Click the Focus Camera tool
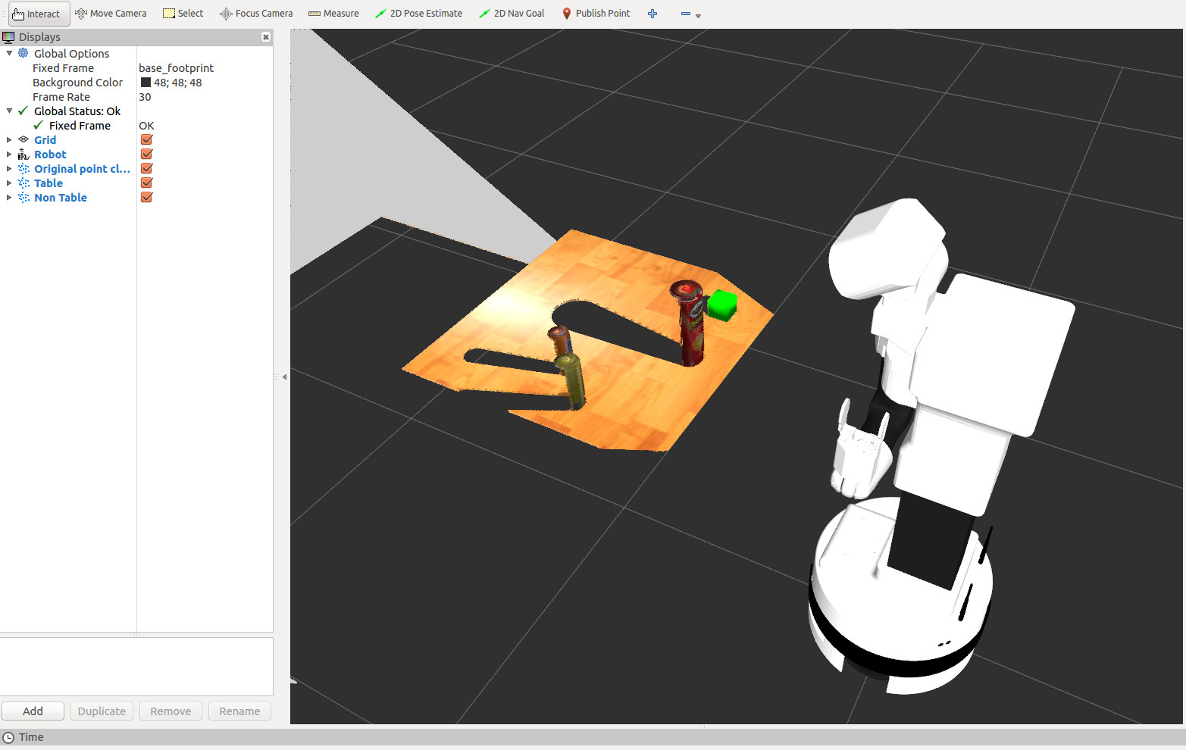The width and height of the screenshot is (1186, 750). 256,14
